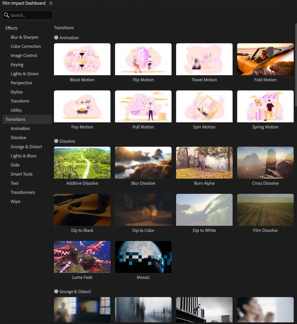This screenshot has height=324, width=297.
Task: Toggle the Animation section circle marker
Action: (x=56, y=38)
